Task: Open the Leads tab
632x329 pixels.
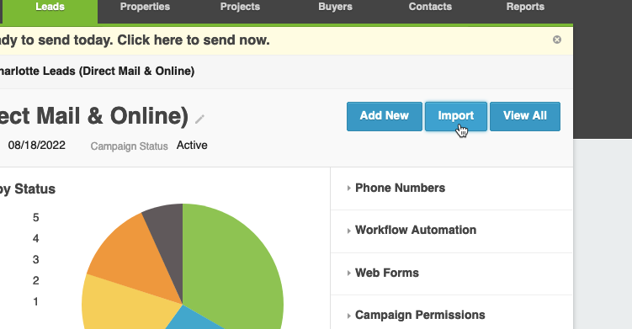Action: click(x=50, y=7)
